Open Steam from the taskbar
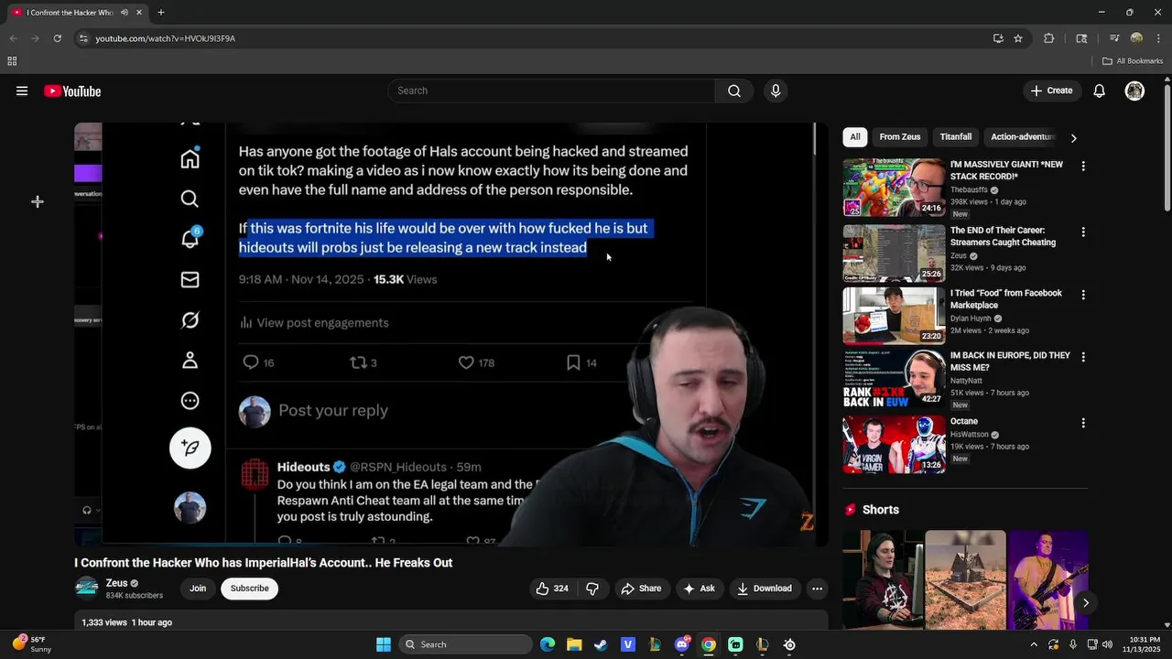1172x659 pixels. [x=601, y=644]
